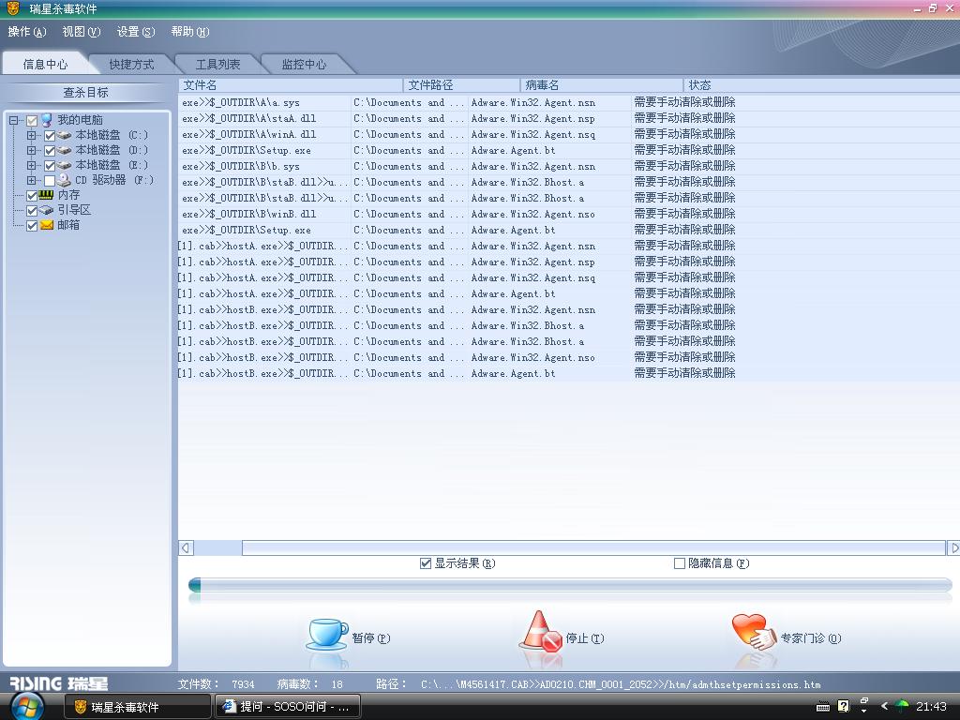Collapse the My Computer tree node

pyautogui.click(x=13, y=121)
